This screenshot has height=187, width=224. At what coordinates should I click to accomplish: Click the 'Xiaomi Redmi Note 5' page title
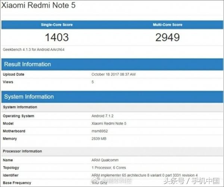pyautogui.click(x=38, y=5)
